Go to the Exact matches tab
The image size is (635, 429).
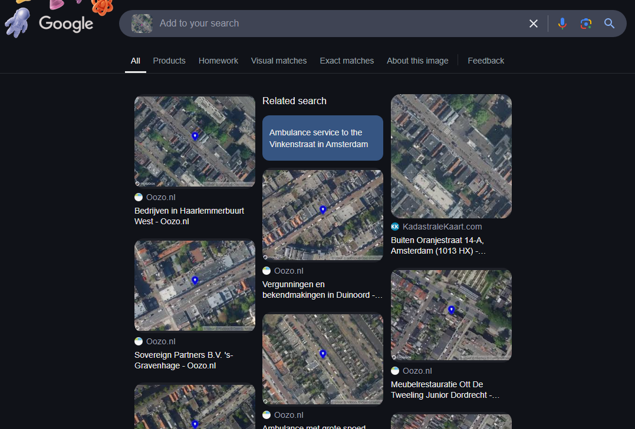pyautogui.click(x=347, y=61)
